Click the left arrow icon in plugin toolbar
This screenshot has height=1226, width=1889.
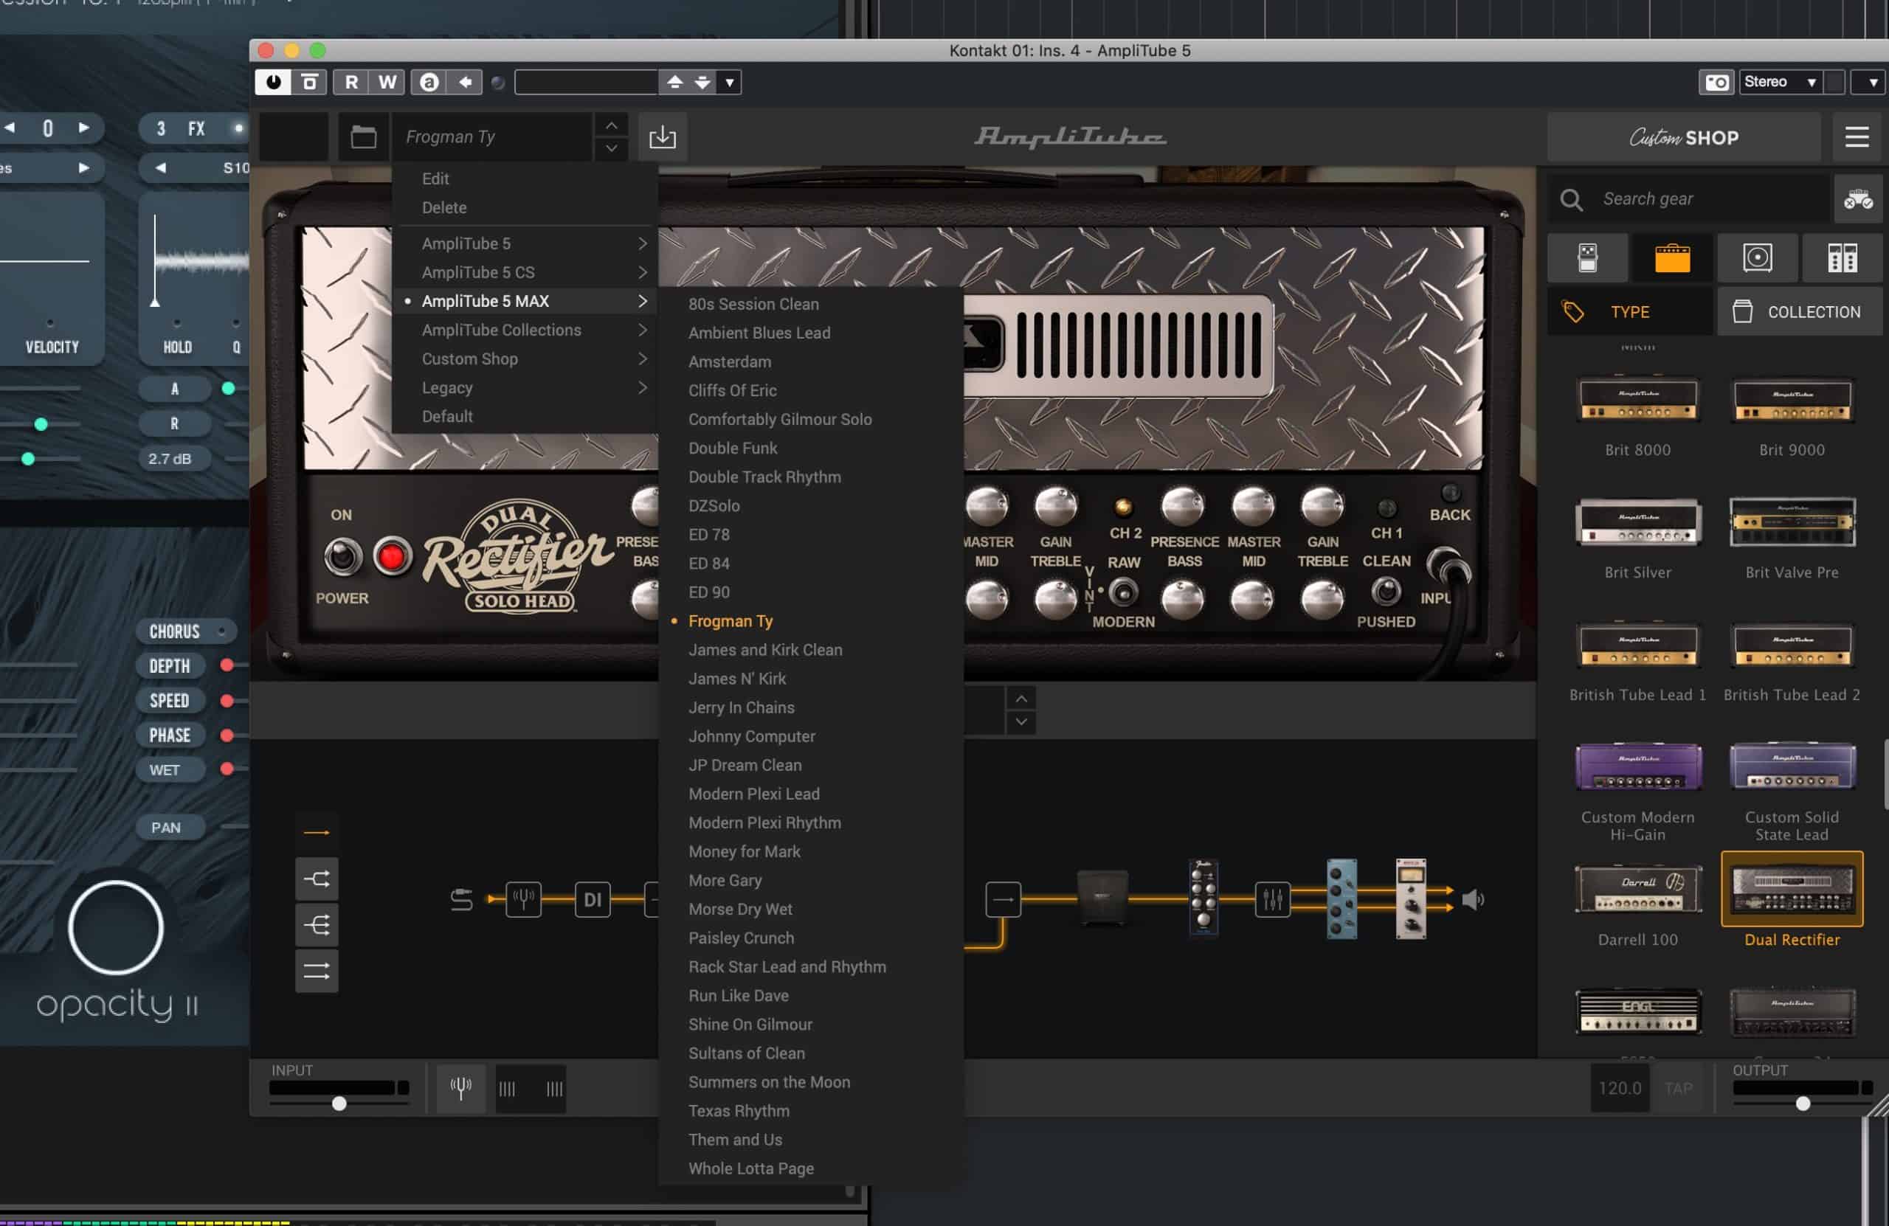coord(465,82)
